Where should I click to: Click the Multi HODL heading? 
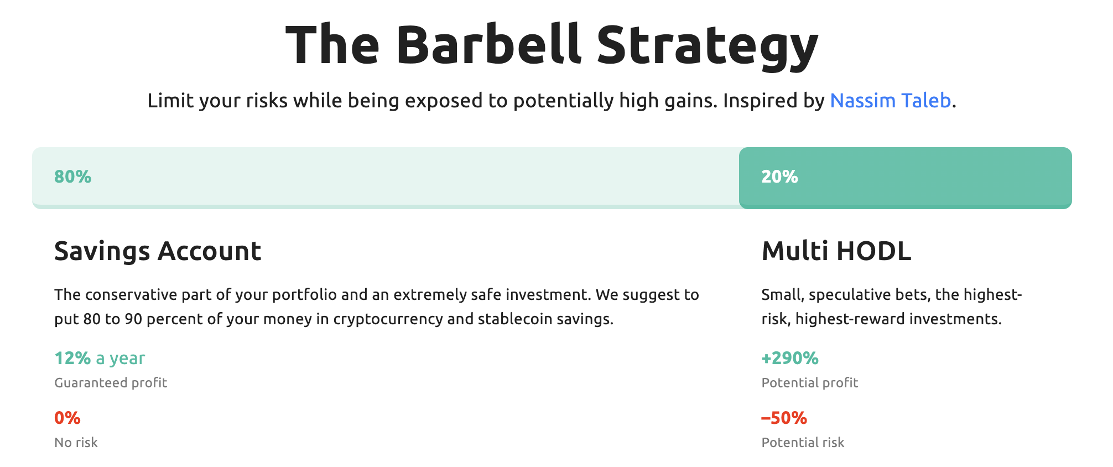click(836, 251)
